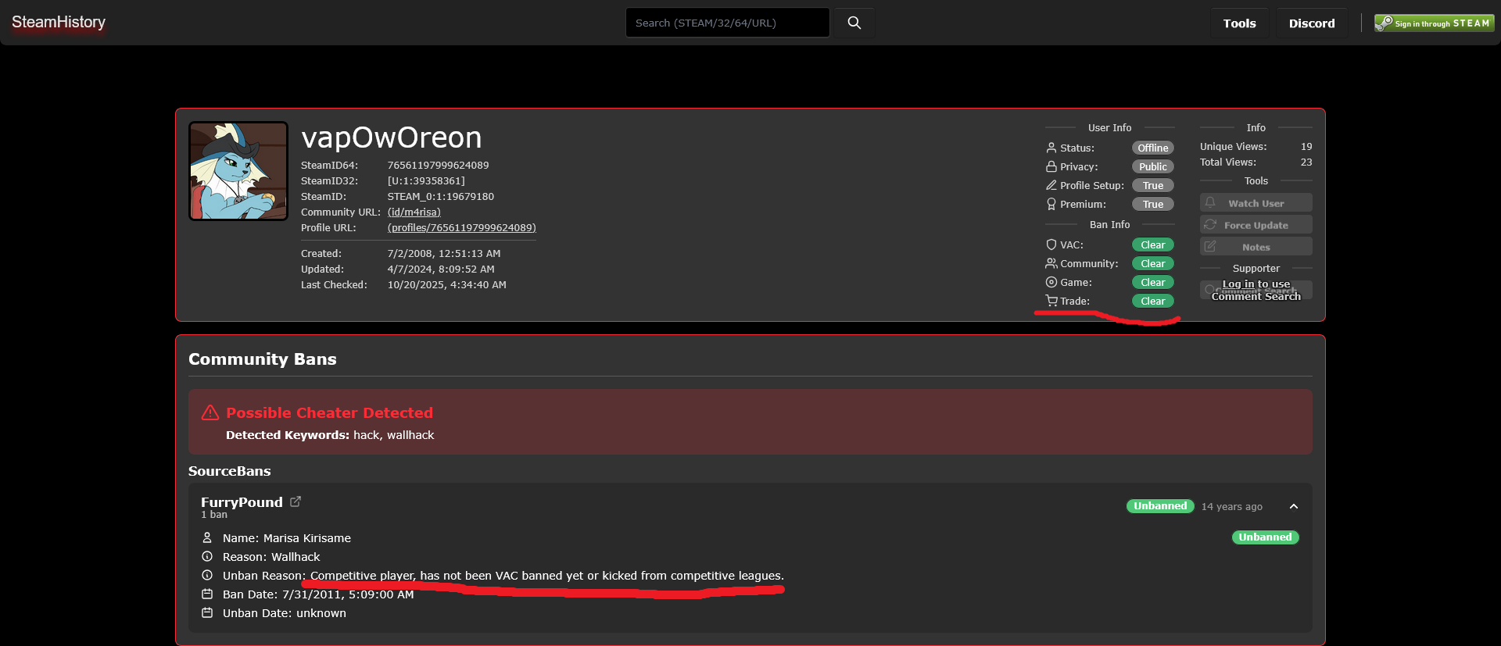Click the Status person icon
This screenshot has width=1501, height=646.
pos(1051,148)
